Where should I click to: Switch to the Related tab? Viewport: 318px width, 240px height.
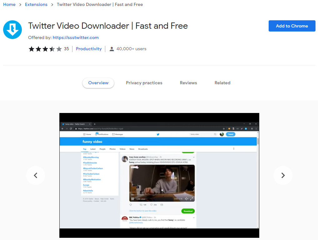coord(222,83)
